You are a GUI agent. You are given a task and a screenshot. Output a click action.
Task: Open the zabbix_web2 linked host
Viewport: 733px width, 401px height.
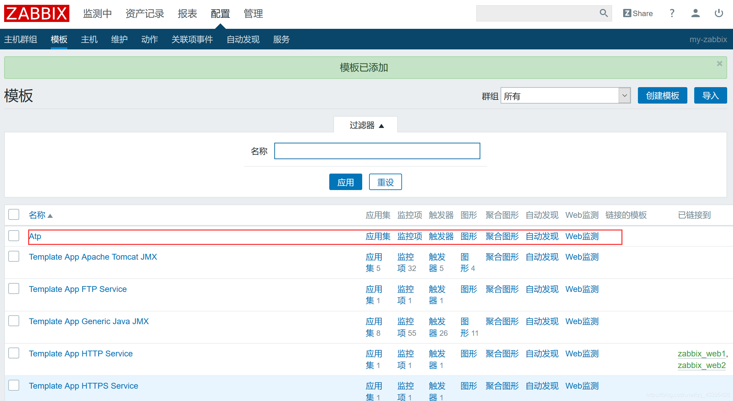(701, 365)
